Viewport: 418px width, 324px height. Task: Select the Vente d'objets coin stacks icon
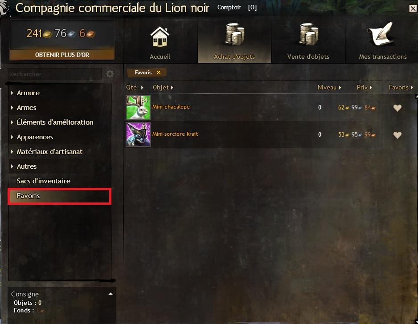[308, 34]
